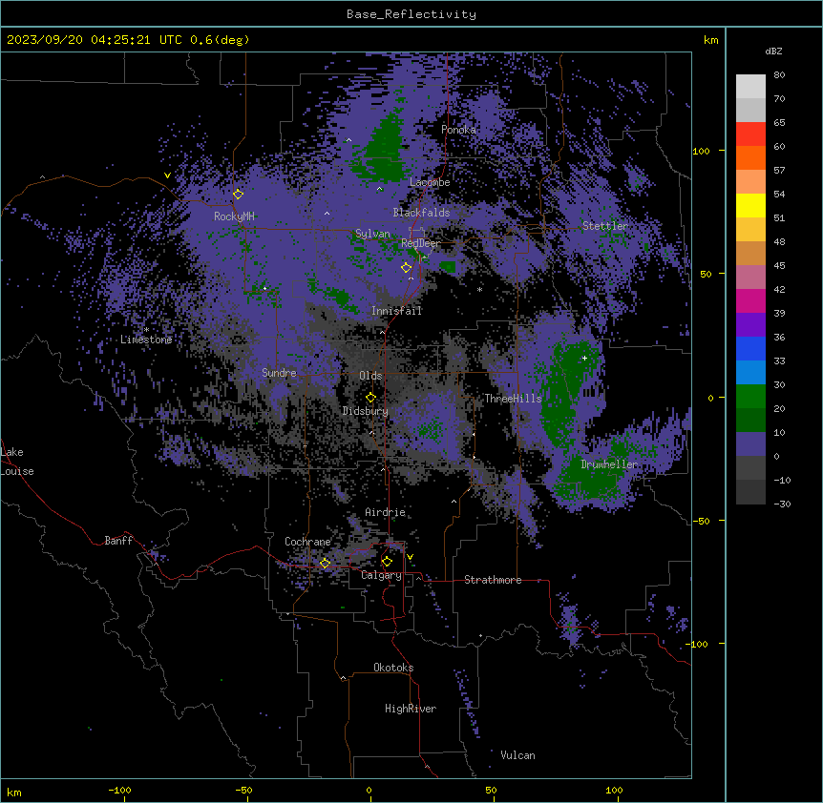
Task: Select the magenta 39-42 dBZ legend swatch
Action: [750, 300]
